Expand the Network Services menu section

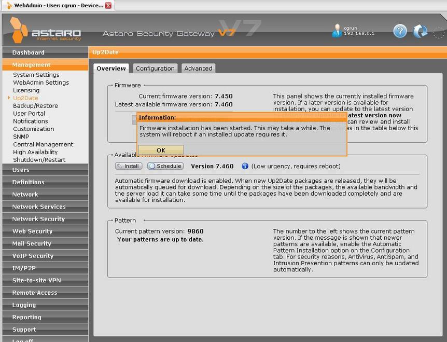click(45, 207)
